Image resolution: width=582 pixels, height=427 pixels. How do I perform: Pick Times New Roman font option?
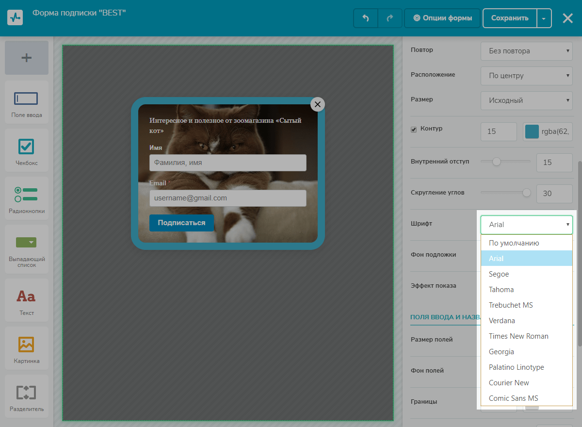coord(518,336)
